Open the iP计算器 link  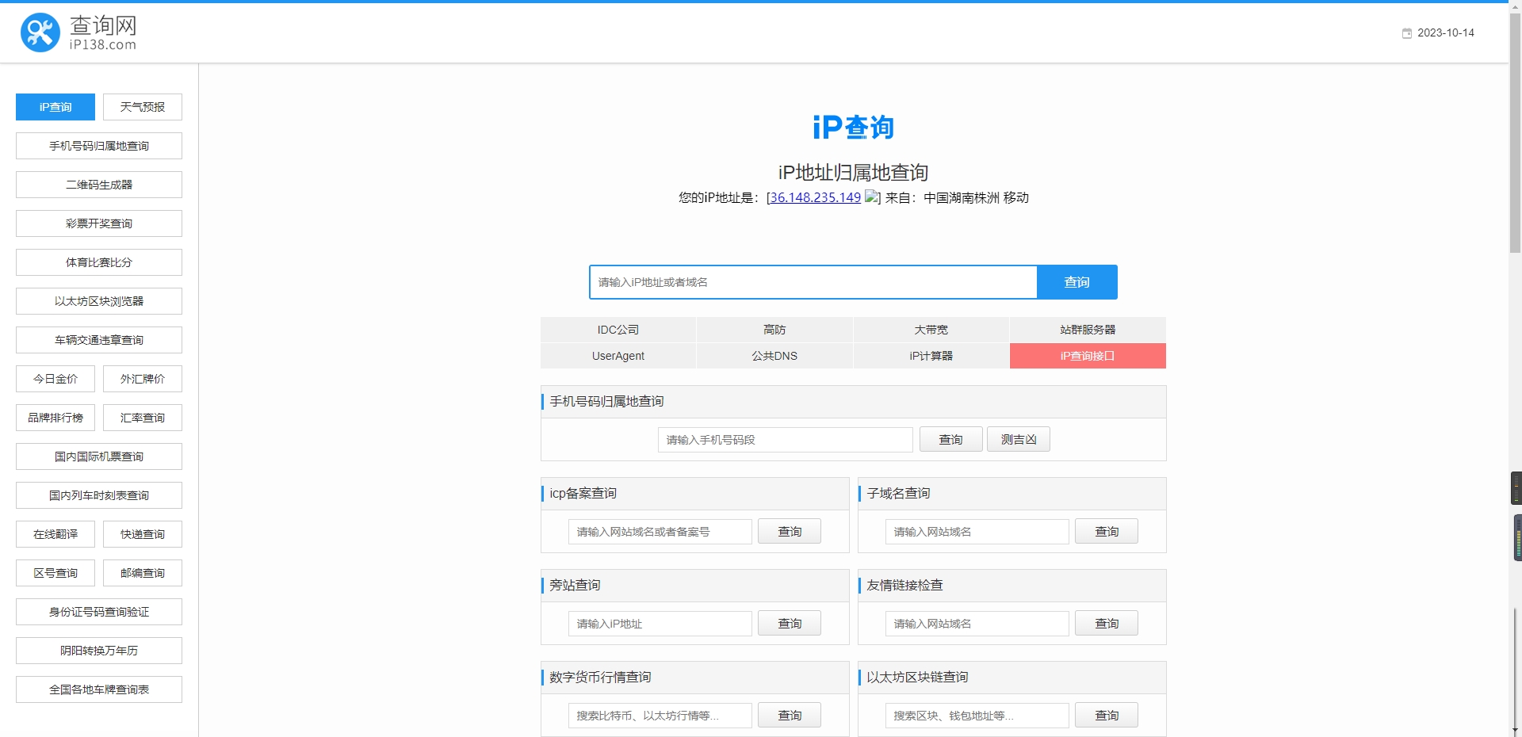pos(931,356)
